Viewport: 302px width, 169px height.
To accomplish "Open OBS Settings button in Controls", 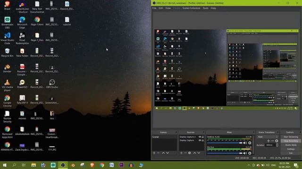I will pyautogui.click(x=291, y=149).
